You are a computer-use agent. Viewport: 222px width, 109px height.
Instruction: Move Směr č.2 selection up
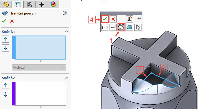coord(6,85)
